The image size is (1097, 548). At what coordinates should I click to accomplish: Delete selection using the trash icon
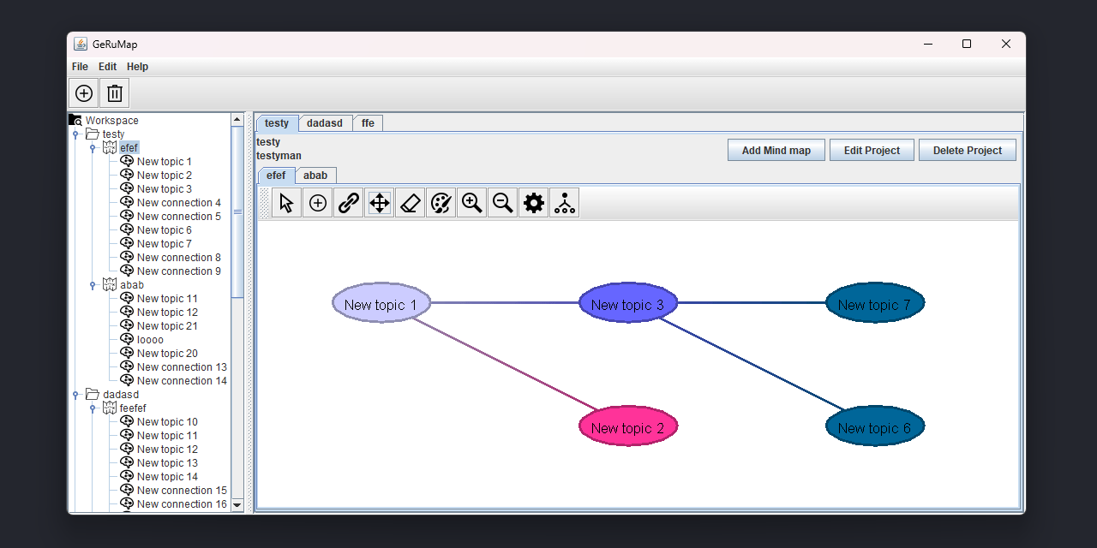tap(114, 92)
